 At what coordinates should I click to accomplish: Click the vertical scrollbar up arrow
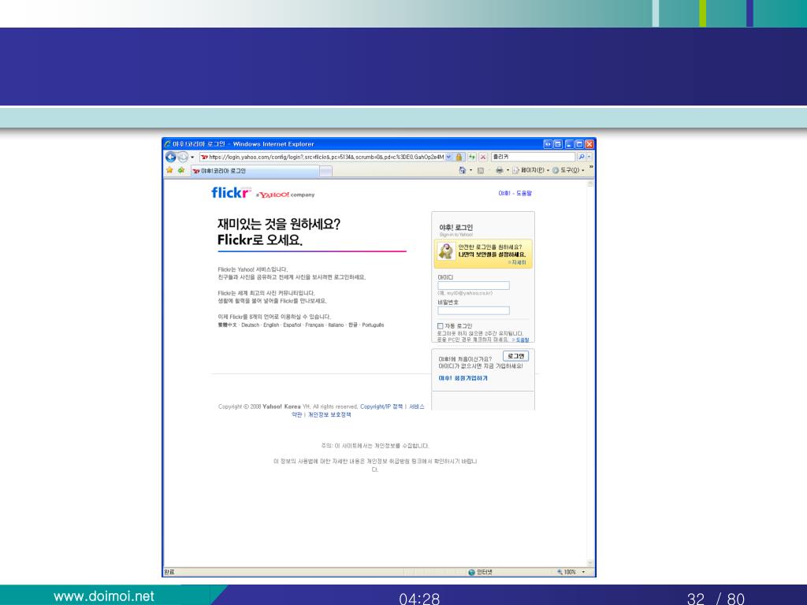pyautogui.click(x=590, y=184)
